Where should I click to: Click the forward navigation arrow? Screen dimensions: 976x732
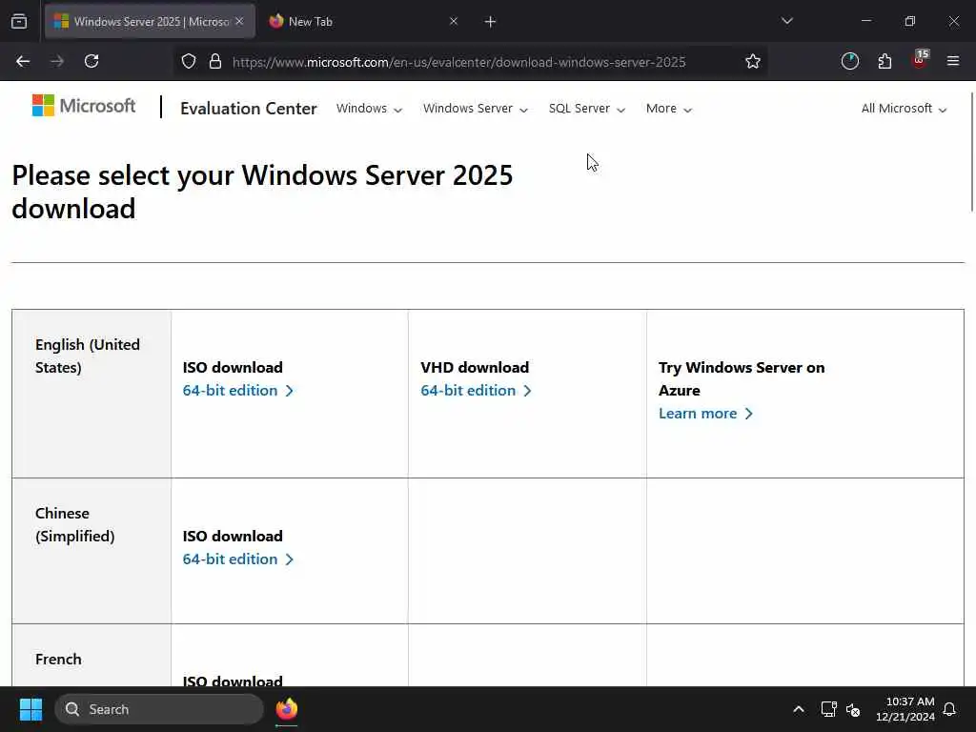click(57, 61)
